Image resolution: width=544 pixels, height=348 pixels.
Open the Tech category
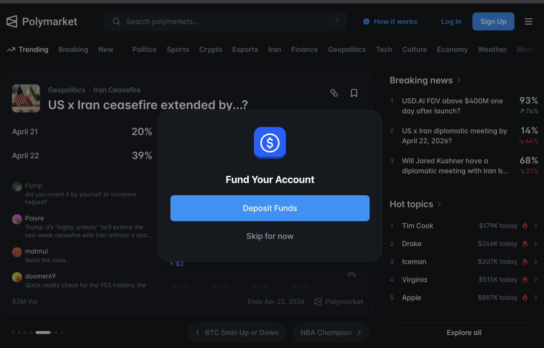tap(384, 50)
